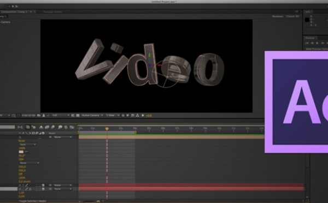Click the Classic 3D renderer button
This screenshot has width=328, height=203.
[x=292, y=16]
